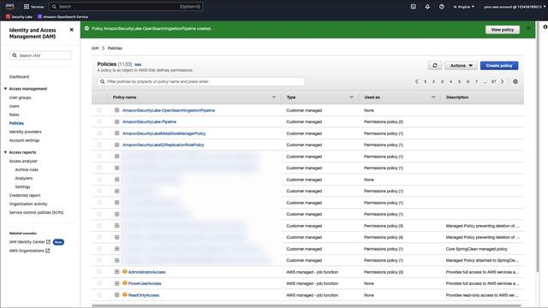The height and width of the screenshot is (308, 548).
Task: Open Users in sidebar
Action: 15,106
